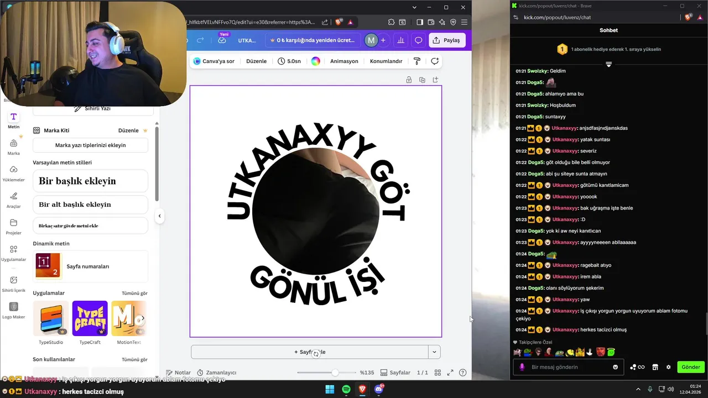
Task: Open the Logo Maker app
Action: [x=13, y=310]
